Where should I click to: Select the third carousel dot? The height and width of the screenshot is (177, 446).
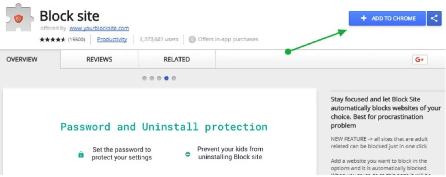(159, 78)
